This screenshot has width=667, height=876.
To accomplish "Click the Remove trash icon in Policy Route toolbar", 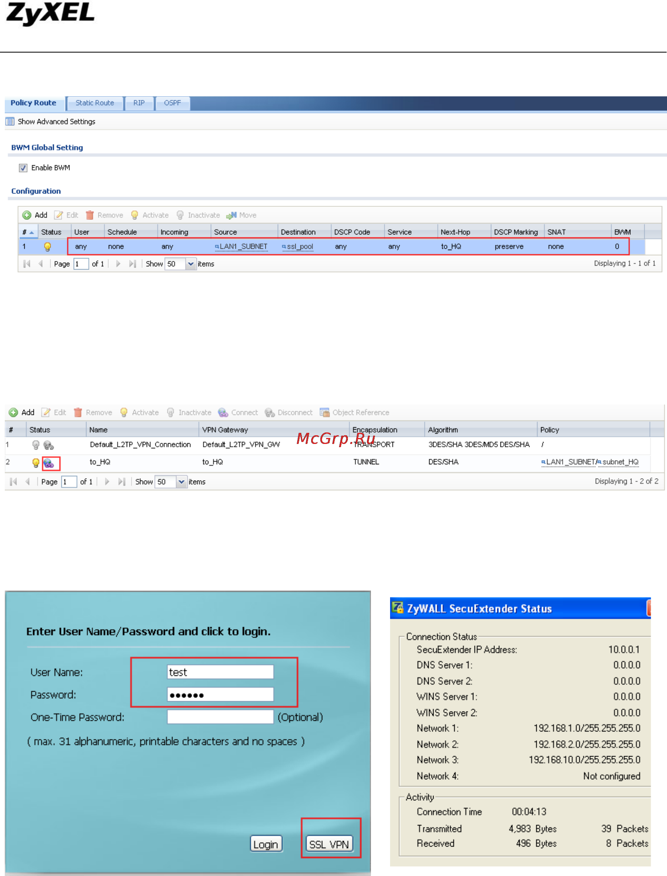I will coord(90,215).
